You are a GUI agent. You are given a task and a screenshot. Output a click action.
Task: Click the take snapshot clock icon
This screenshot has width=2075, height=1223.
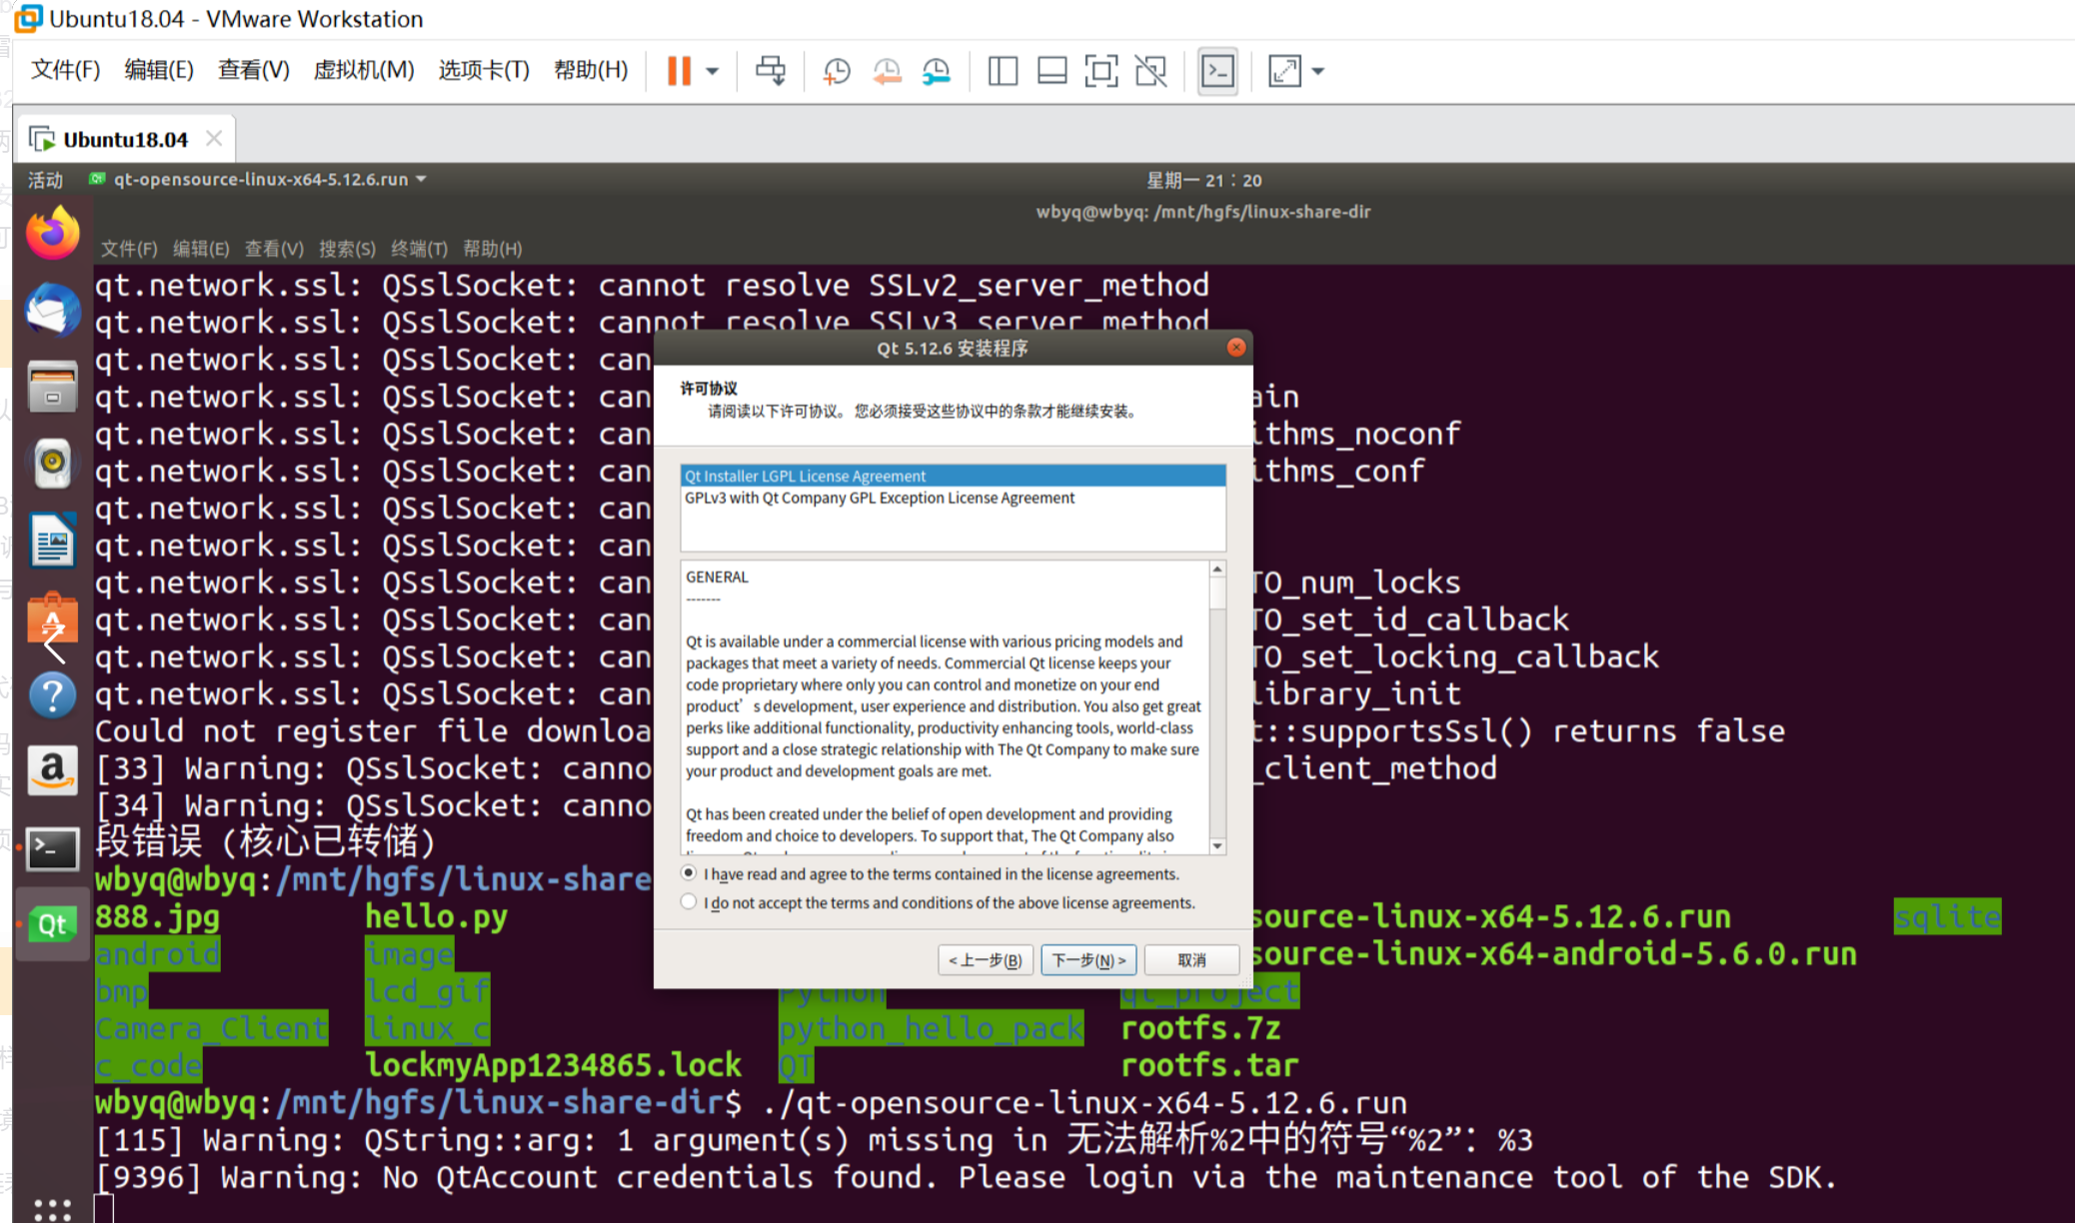coord(836,71)
